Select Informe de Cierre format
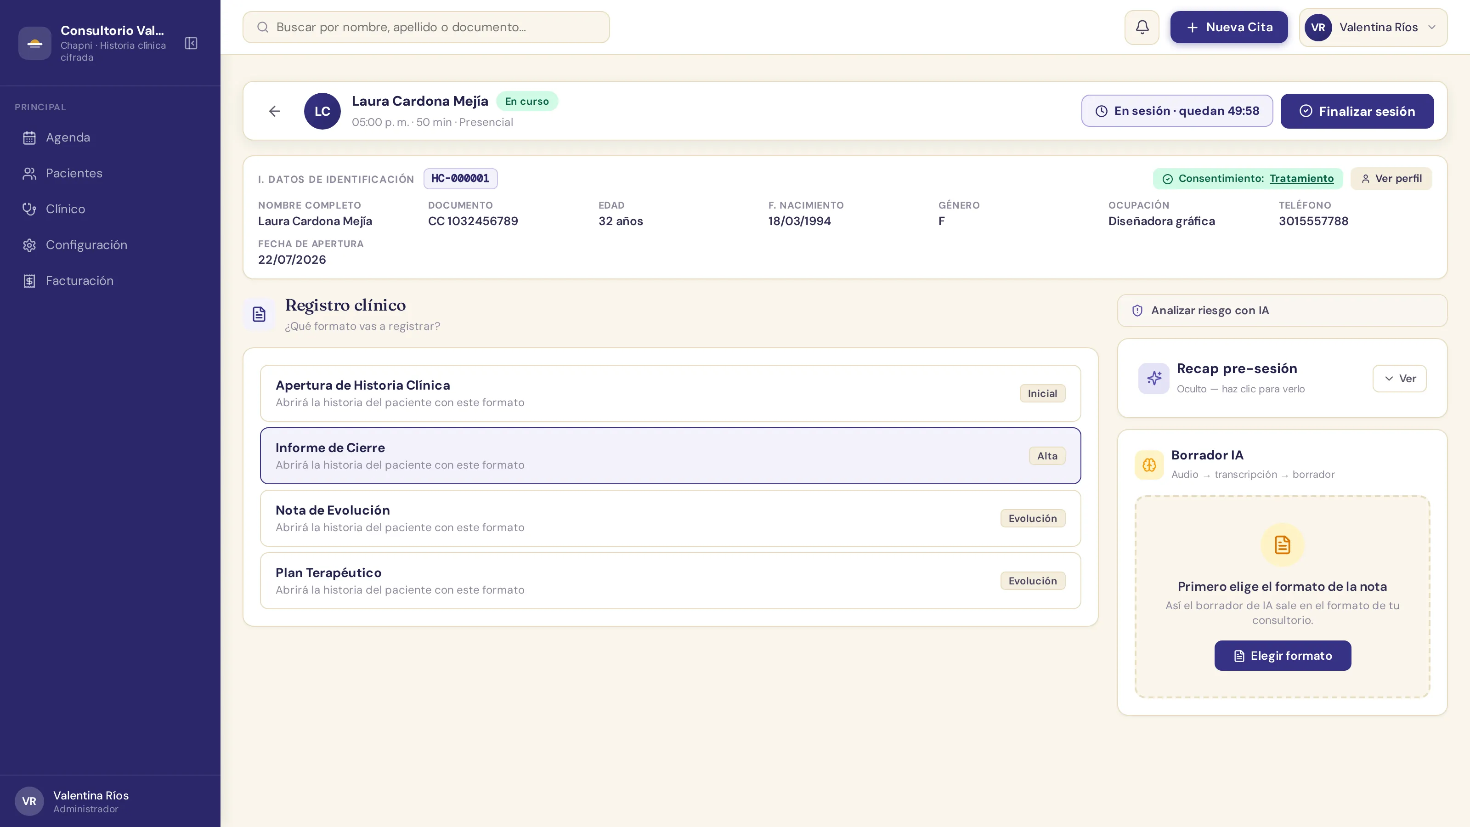 [x=671, y=455]
